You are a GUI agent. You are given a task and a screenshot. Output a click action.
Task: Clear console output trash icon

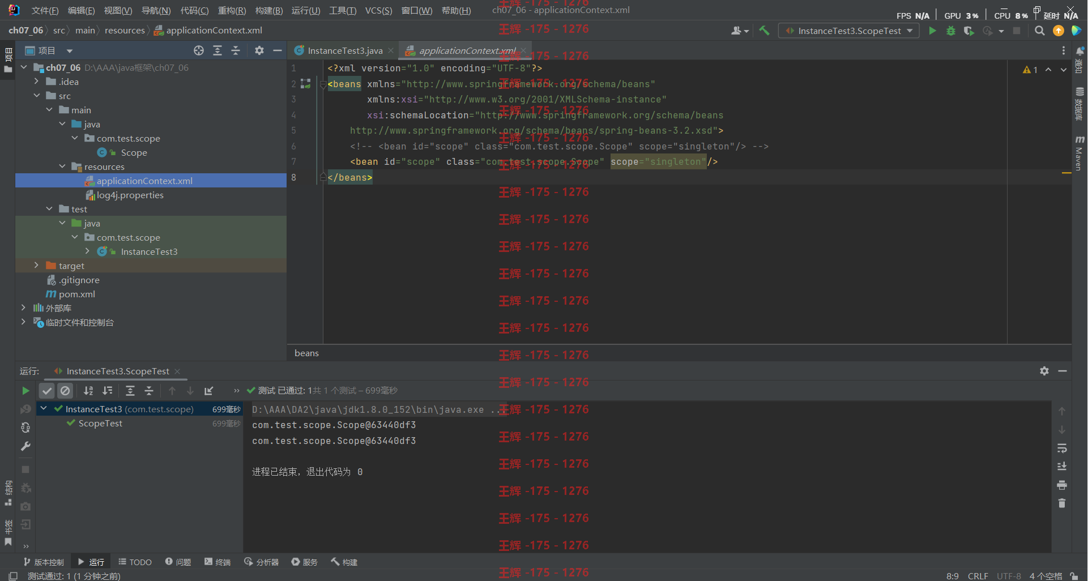pos(1062,503)
